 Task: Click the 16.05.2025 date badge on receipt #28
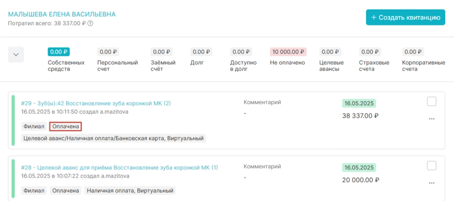pyautogui.click(x=359, y=168)
